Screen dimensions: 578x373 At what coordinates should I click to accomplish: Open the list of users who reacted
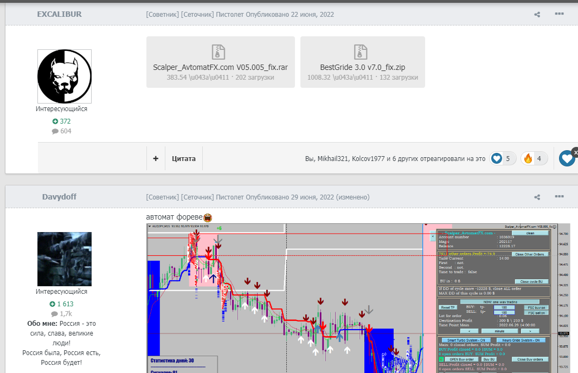[x=395, y=158]
